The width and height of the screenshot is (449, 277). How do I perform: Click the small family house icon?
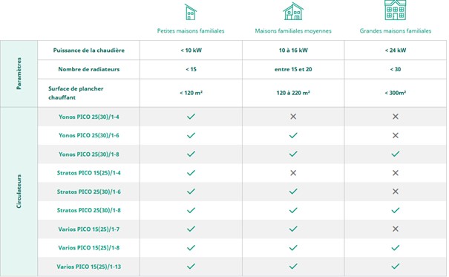point(191,12)
